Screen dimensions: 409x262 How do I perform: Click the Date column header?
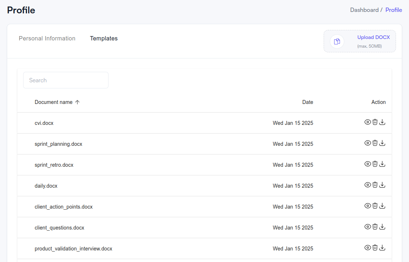[308, 102]
